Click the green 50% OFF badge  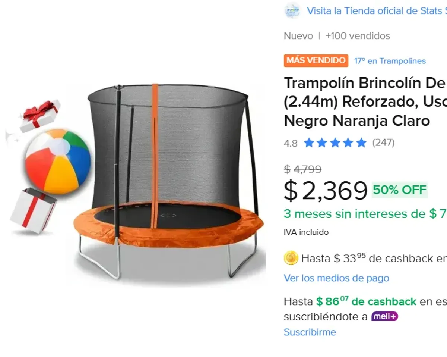(399, 190)
